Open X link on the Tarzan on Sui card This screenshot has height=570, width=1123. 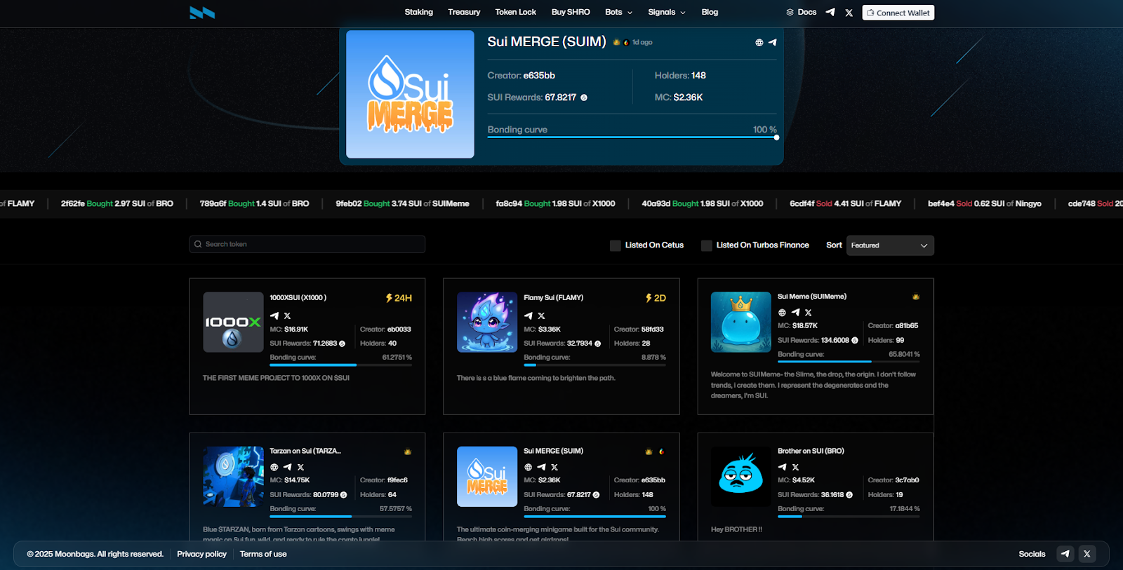tap(300, 467)
